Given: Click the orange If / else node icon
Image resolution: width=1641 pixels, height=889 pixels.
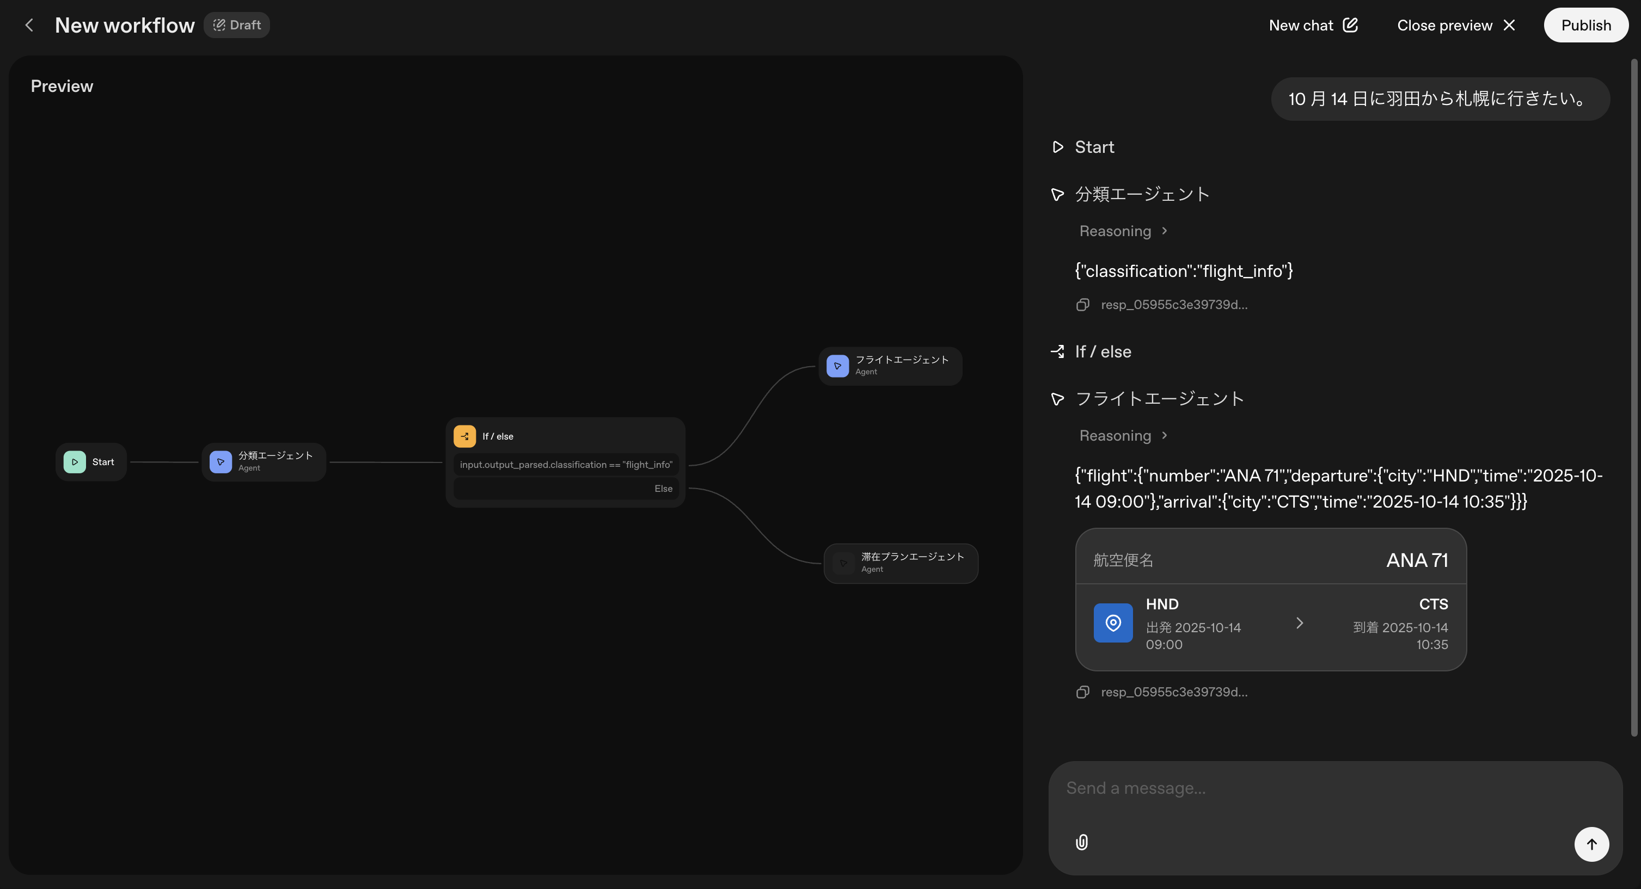Looking at the screenshot, I should click(464, 436).
